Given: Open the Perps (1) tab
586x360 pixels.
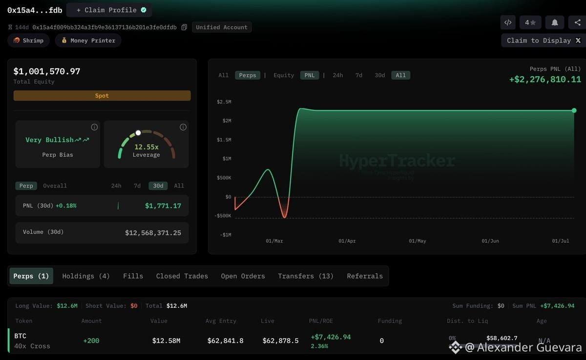Looking at the screenshot, I should [x=31, y=276].
